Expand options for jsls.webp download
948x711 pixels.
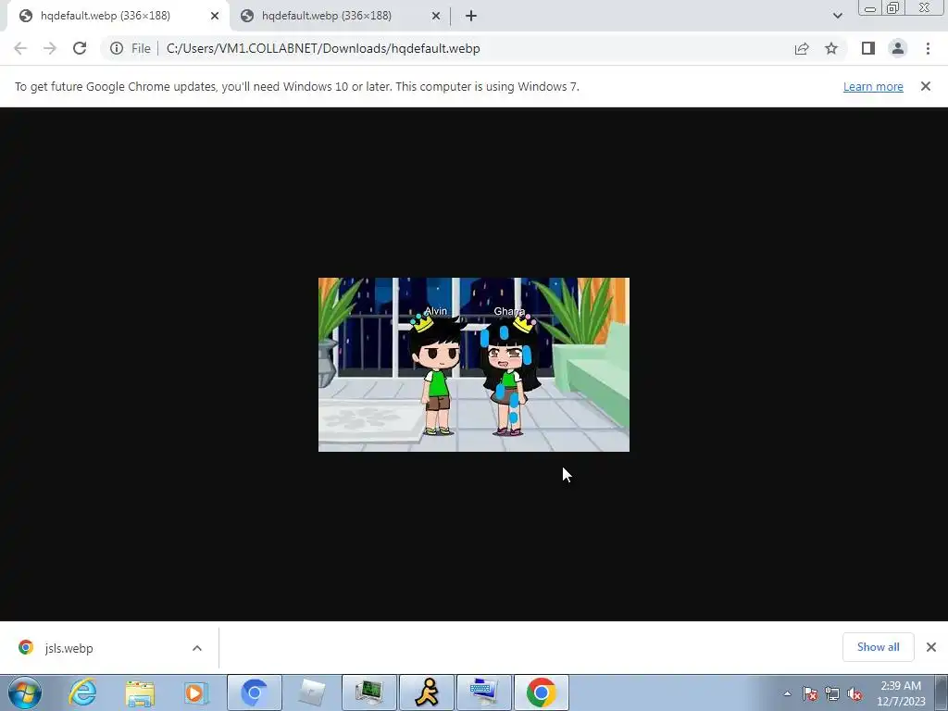(x=197, y=648)
